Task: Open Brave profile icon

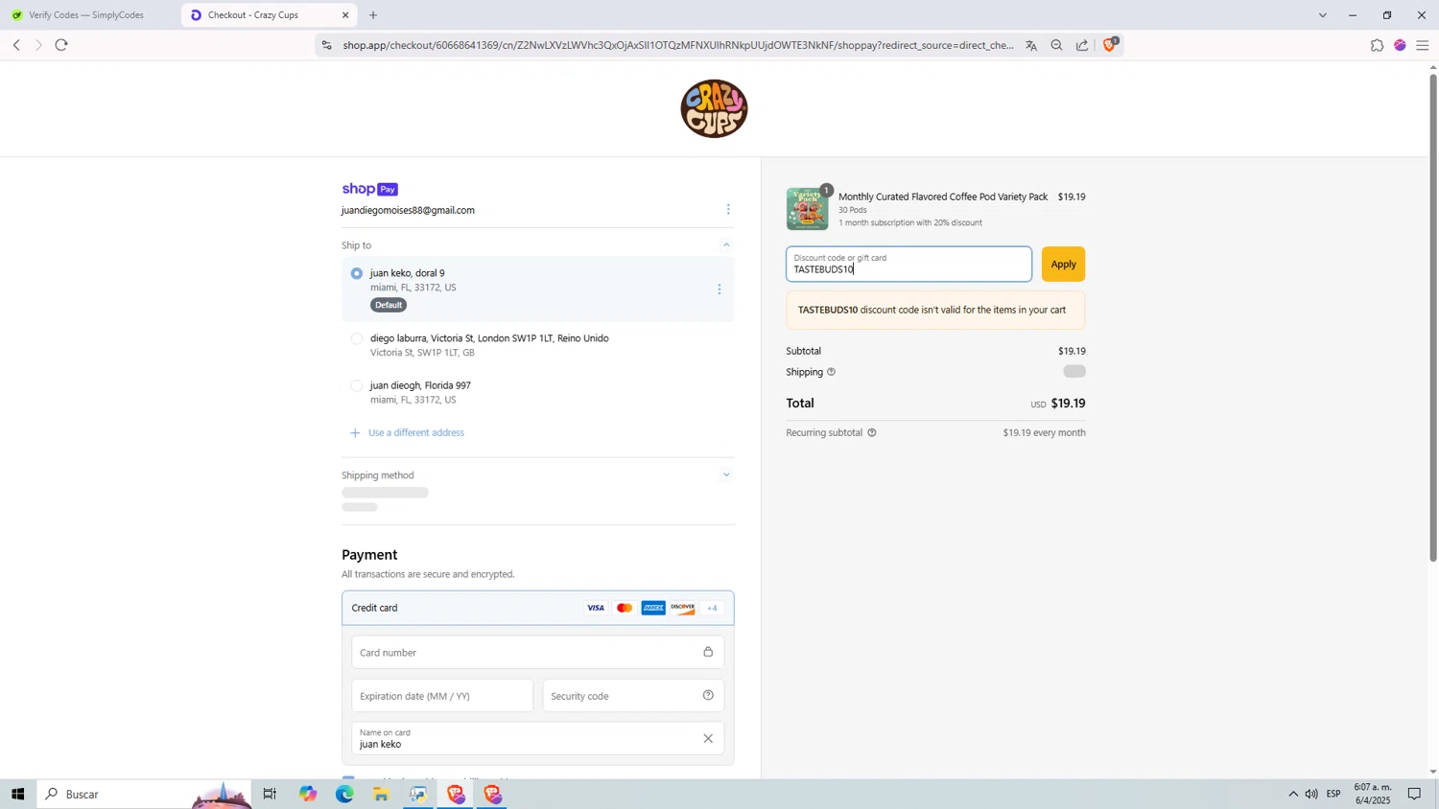Action: click(x=1400, y=45)
